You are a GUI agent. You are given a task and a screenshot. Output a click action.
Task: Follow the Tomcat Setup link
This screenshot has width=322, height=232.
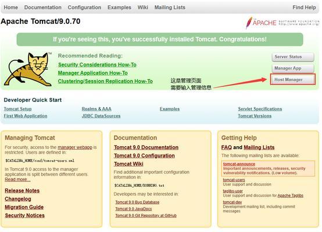(17, 109)
